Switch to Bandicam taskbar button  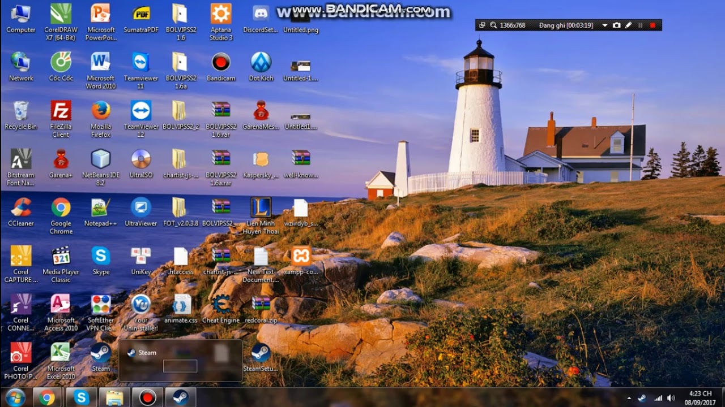tap(148, 398)
